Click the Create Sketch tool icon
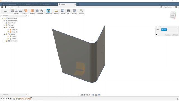Screen dimensions: 179x101 (x=12, y=11)
